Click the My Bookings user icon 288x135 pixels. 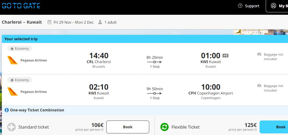tap(273, 6)
